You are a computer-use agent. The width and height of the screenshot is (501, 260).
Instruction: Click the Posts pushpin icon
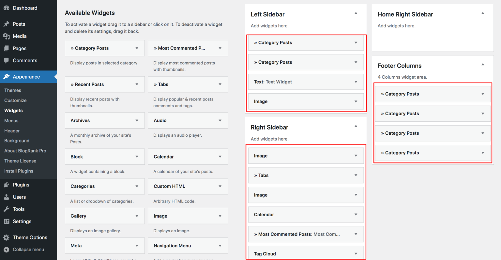click(x=6, y=24)
